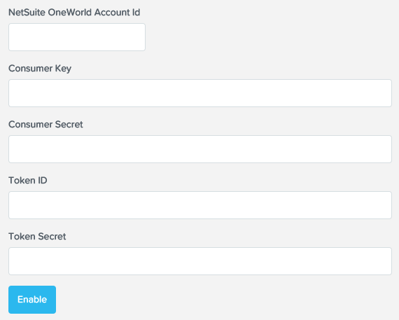Click into the Token ID field
399x320 pixels.
click(x=200, y=205)
